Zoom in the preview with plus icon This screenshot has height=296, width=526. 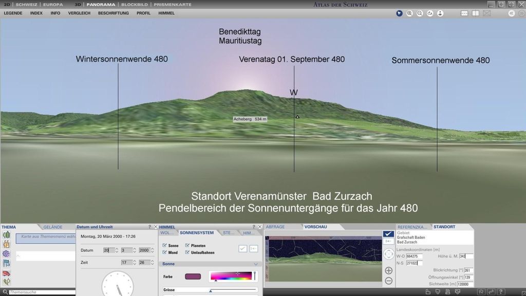point(388,270)
